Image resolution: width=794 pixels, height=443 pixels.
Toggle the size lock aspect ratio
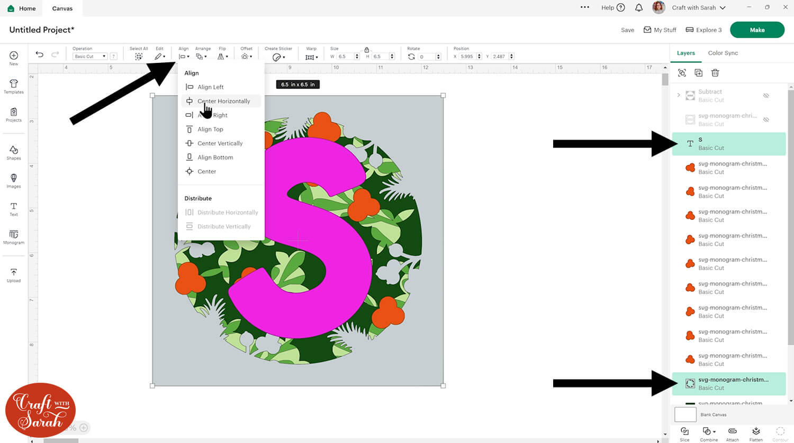tap(366, 50)
